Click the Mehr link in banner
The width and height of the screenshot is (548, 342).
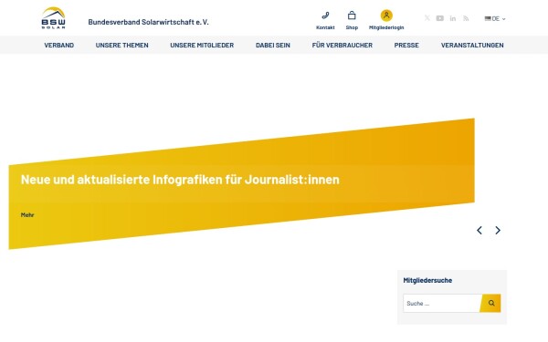pyautogui.click(x=27, y=215)
